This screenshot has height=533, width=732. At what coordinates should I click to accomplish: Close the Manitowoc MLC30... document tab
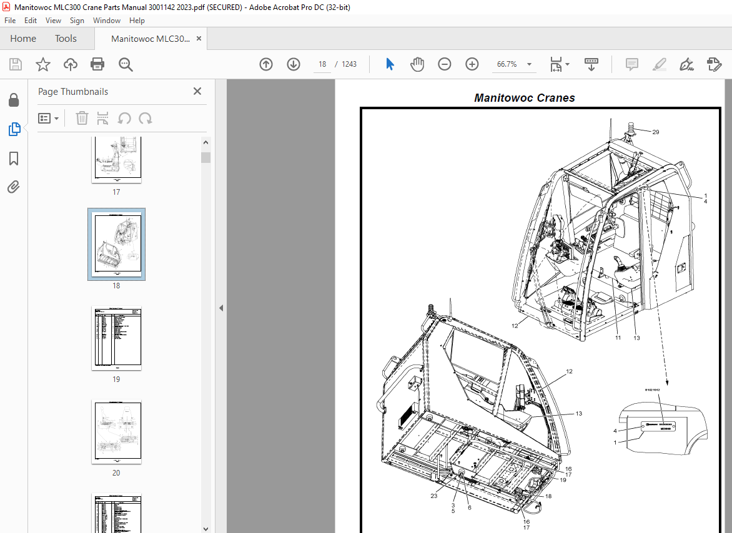point(199,39)
